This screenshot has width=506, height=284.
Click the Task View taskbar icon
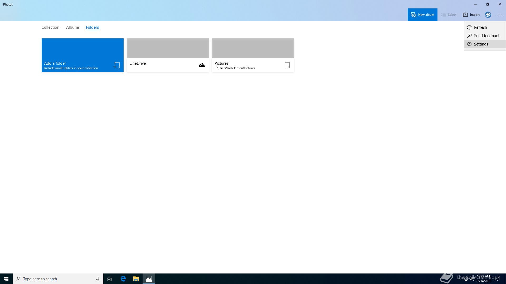(110, 279)
